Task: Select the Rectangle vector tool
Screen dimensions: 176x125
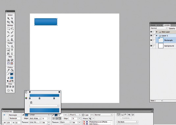Action: point(8,50)
